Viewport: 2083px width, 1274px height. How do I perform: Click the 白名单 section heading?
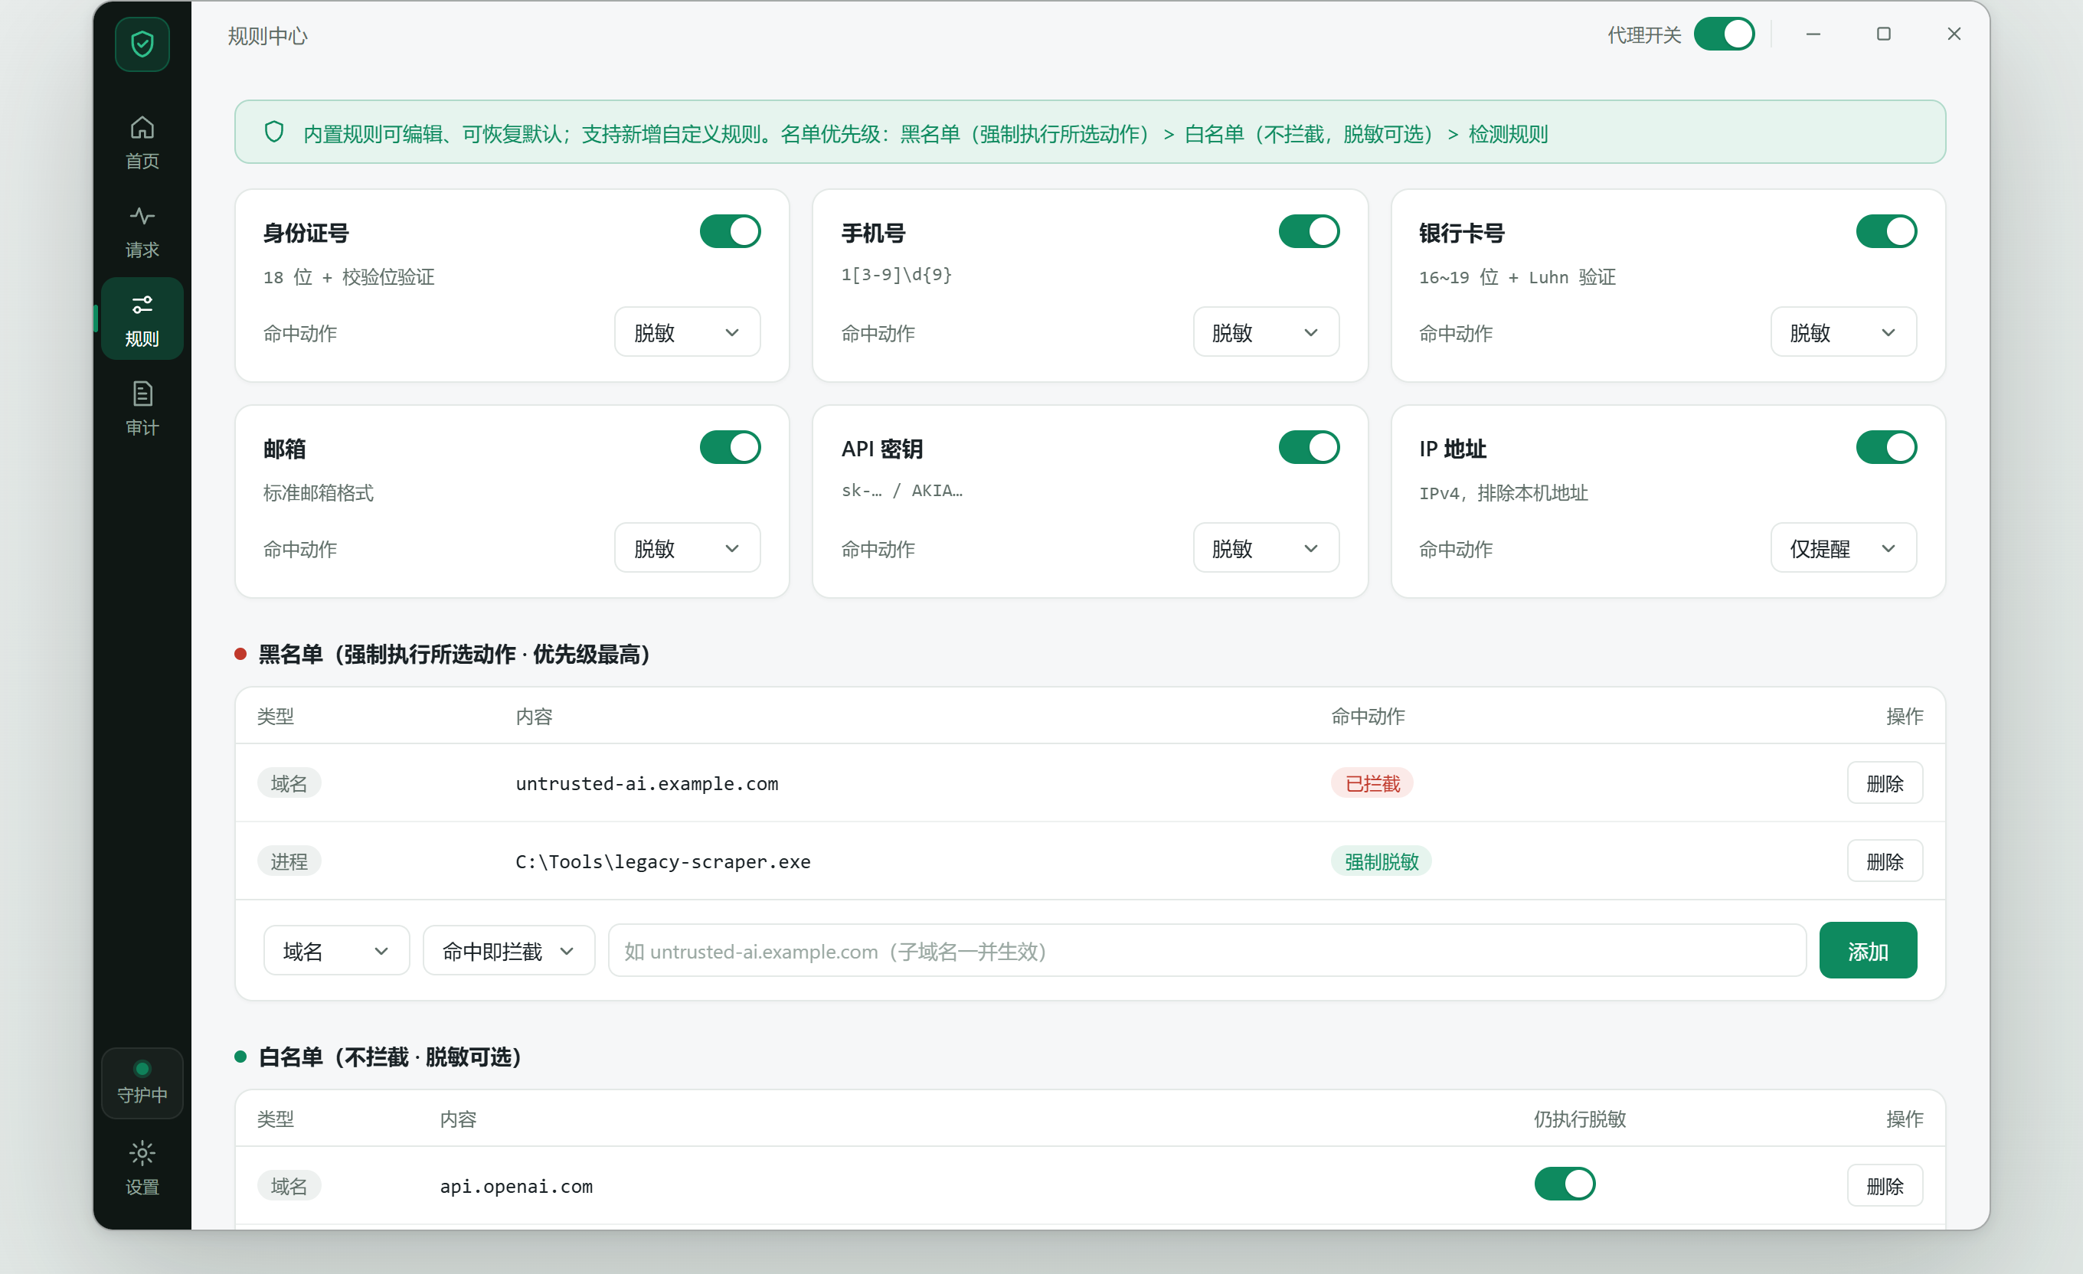coord(390,1056)
